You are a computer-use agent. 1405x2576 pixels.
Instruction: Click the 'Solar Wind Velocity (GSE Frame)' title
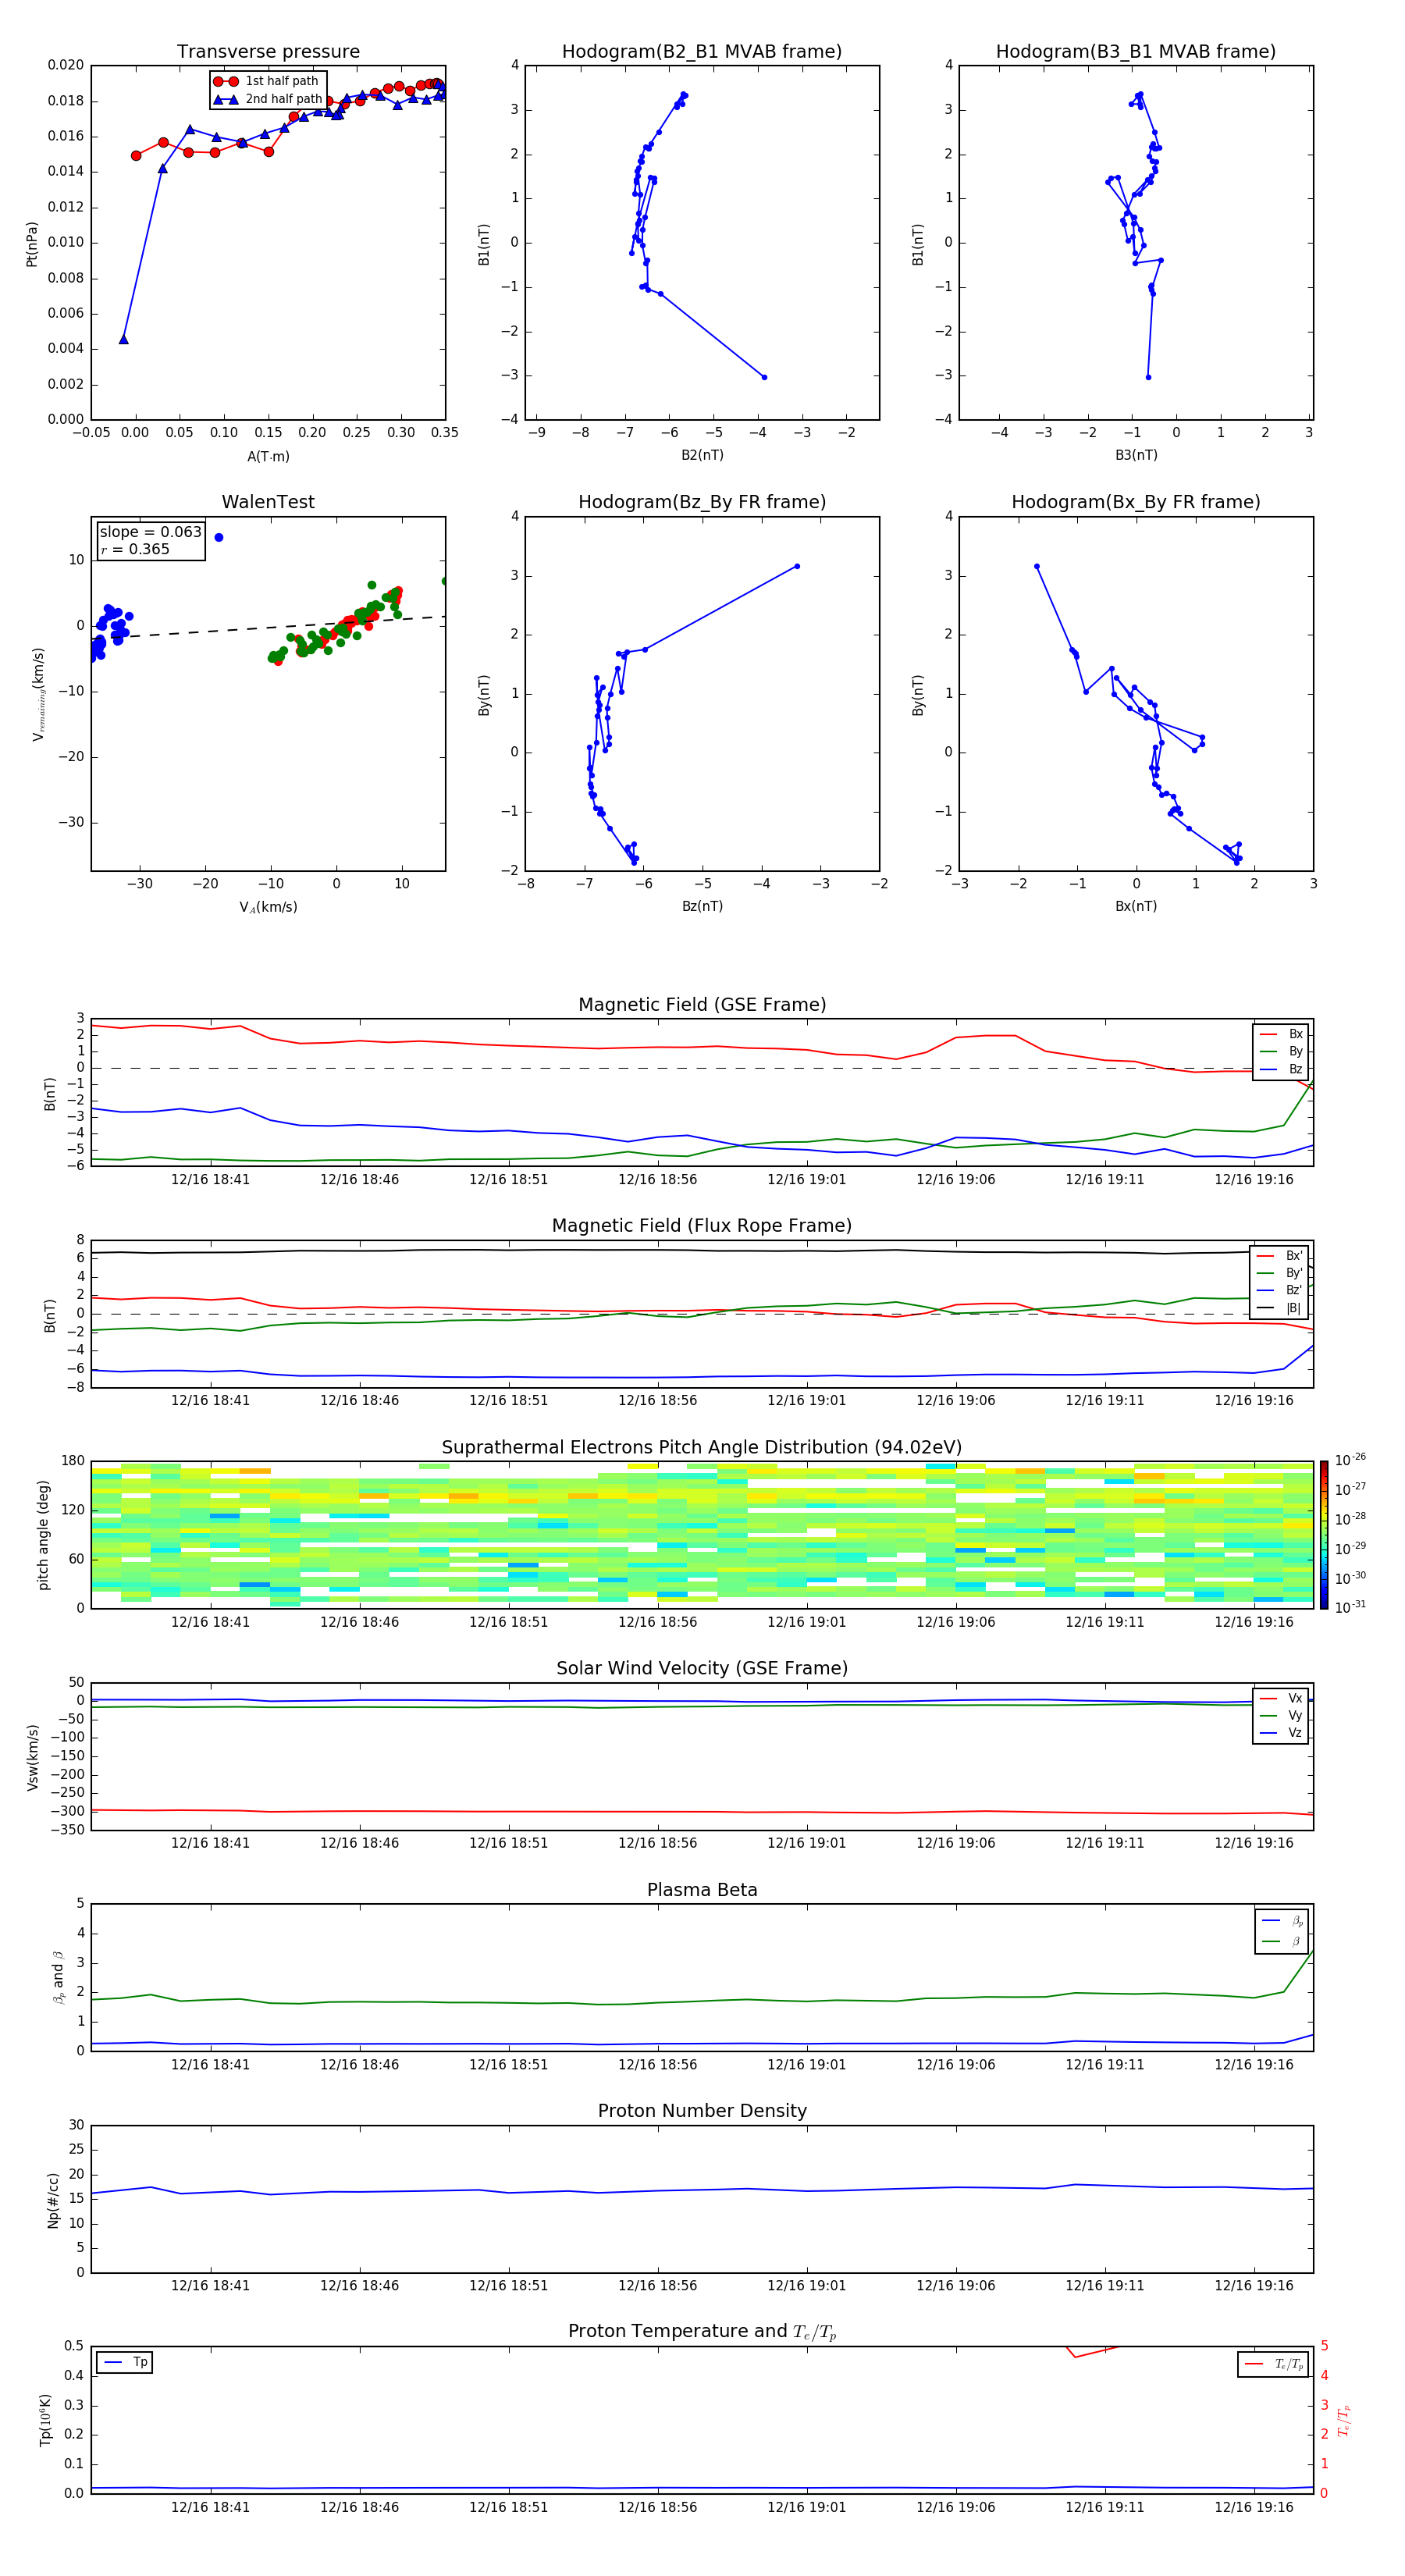(702, 1669)
